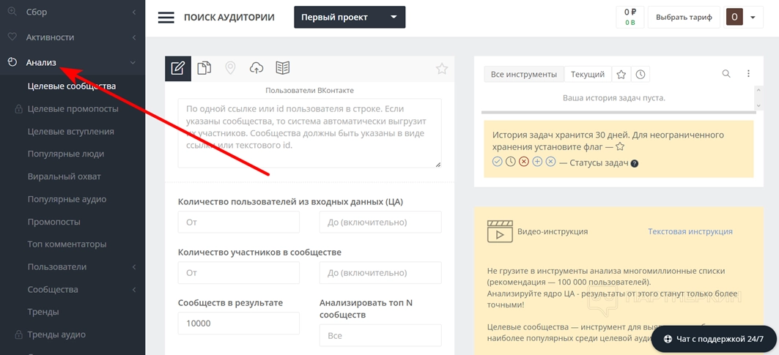Click the Анализ chart sidebar icon

(x=12, y=62)
